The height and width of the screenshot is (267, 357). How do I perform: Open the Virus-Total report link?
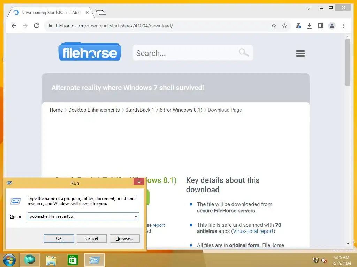(253, 231)
